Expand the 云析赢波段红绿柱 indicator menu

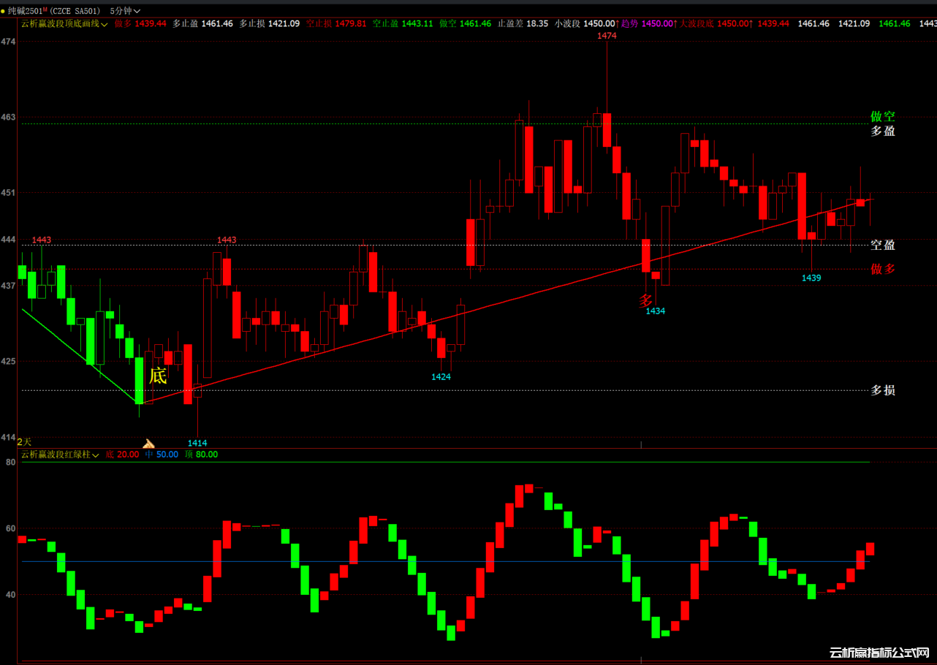60,455
